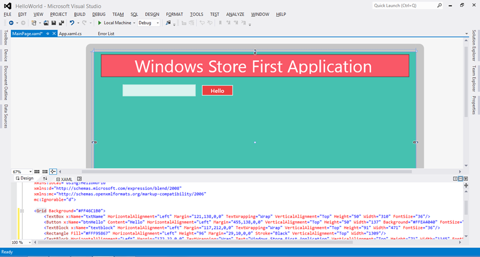Click the Navigate Backward arrow icon
The height and width of the screenshot is (257, 480).
click(x=11, y=23)
